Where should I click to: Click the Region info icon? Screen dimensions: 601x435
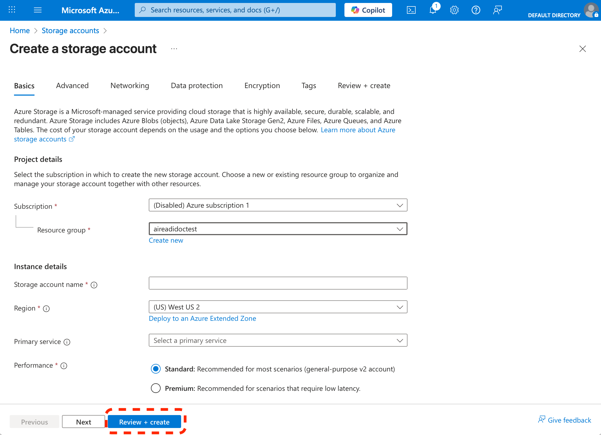[x=46, y=309]
